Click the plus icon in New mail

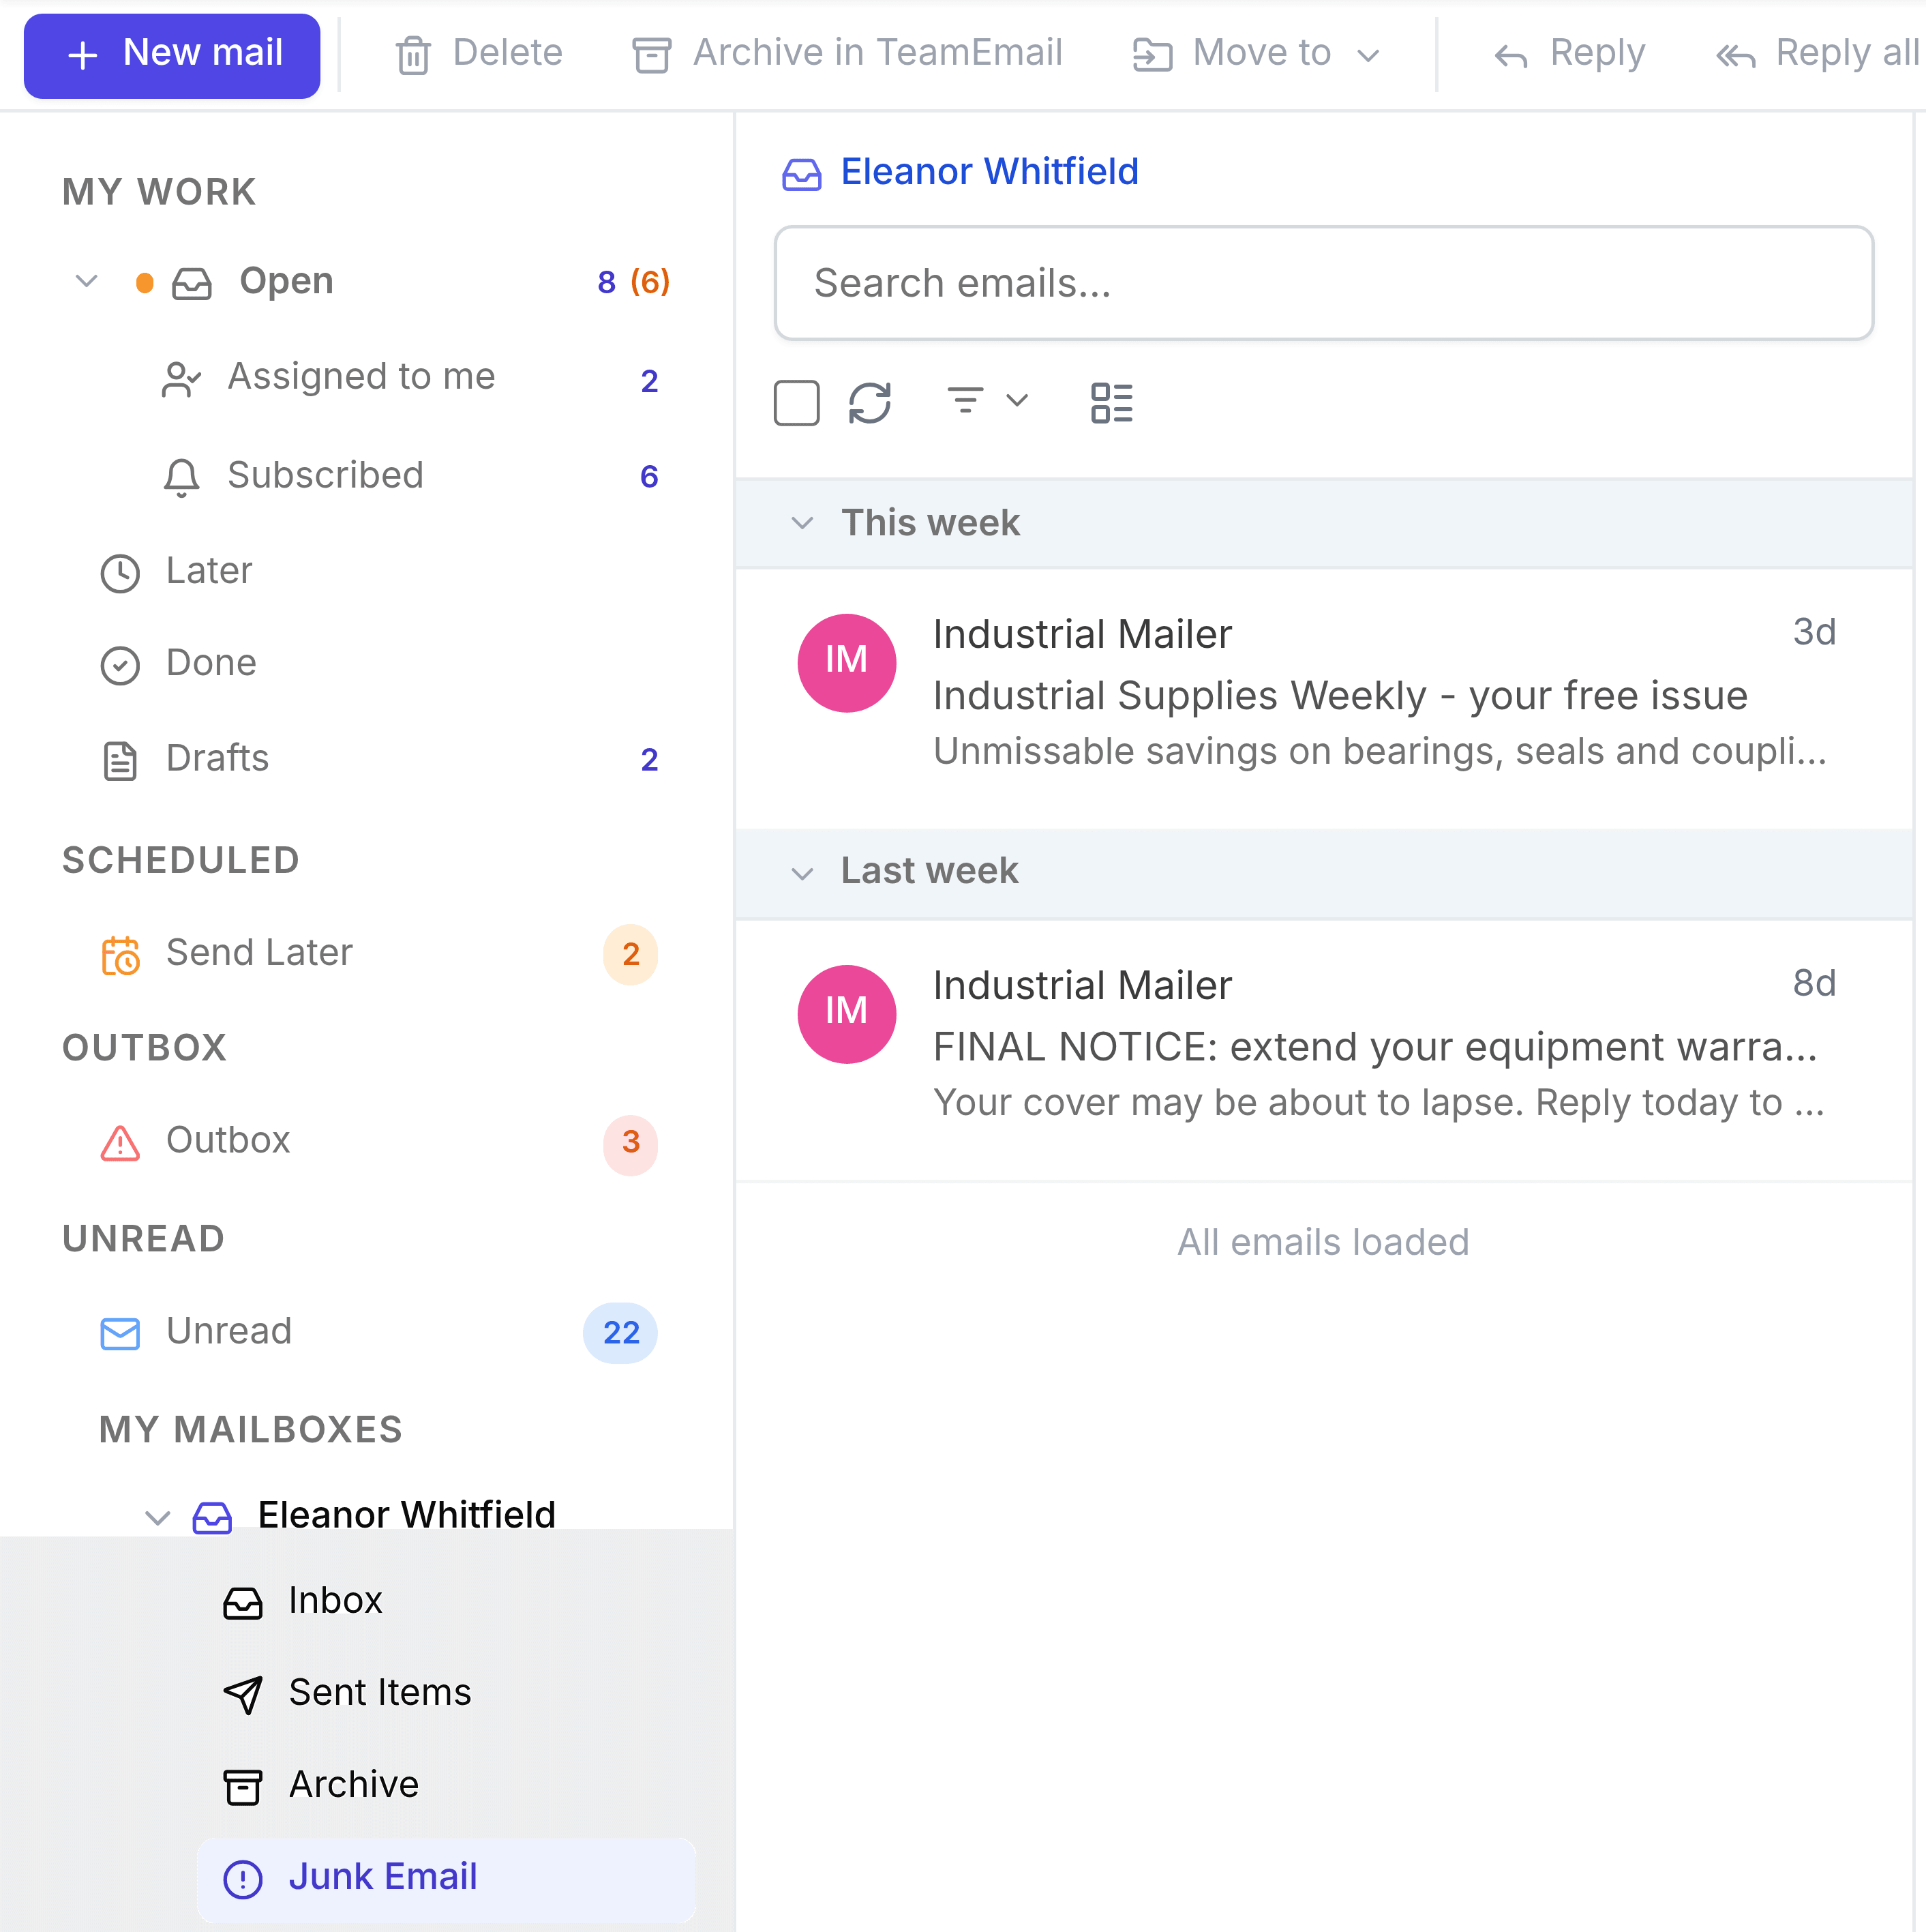(82, 55)
